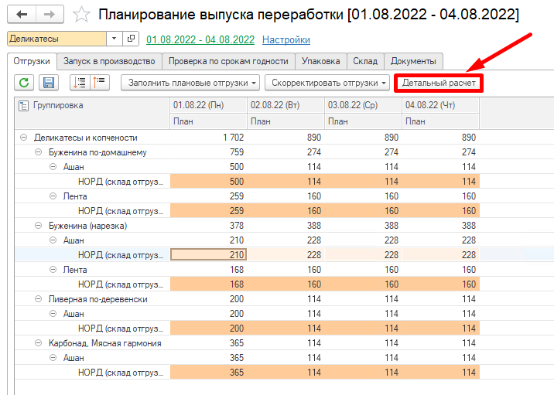Viewport: 554px width, 395px height.
Task: Click the expand all groups icon
Action: pyautogui.click(x=78, y=83)
